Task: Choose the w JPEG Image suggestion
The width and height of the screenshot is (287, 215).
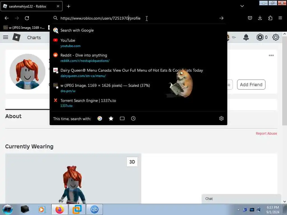Action: click(x=138, y=88)
